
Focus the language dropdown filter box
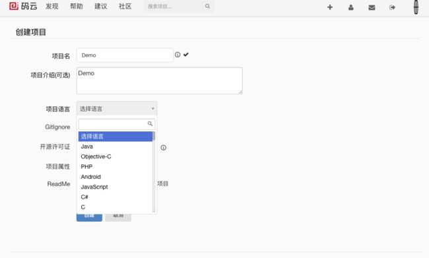117,124
